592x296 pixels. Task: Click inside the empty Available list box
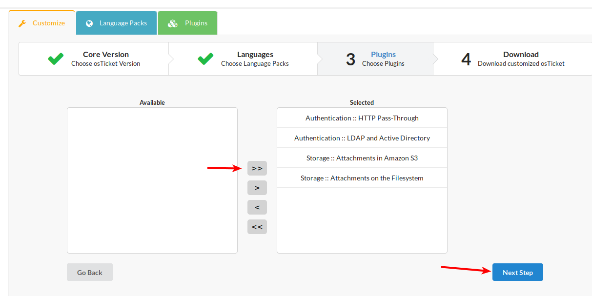pyautogui.click(x=152, y=180)
